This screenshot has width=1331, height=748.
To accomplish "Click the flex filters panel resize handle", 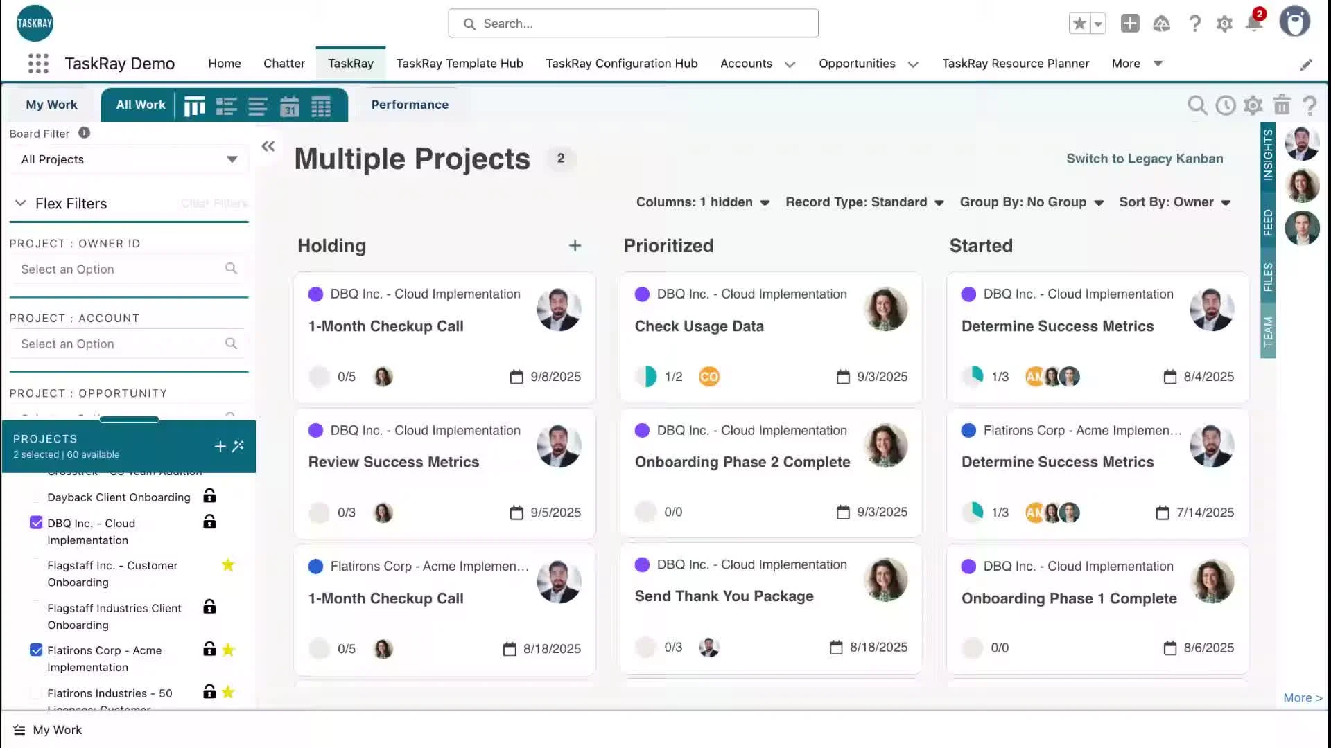I will [x=129, y=420].
